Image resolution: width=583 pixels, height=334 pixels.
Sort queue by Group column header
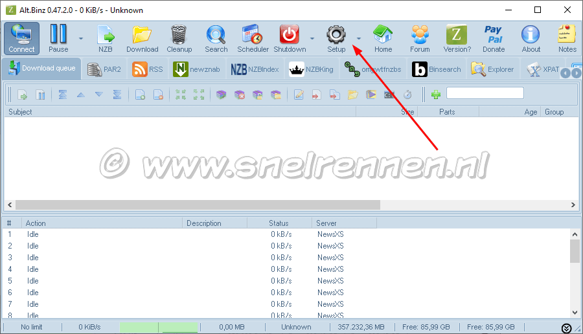560,112
